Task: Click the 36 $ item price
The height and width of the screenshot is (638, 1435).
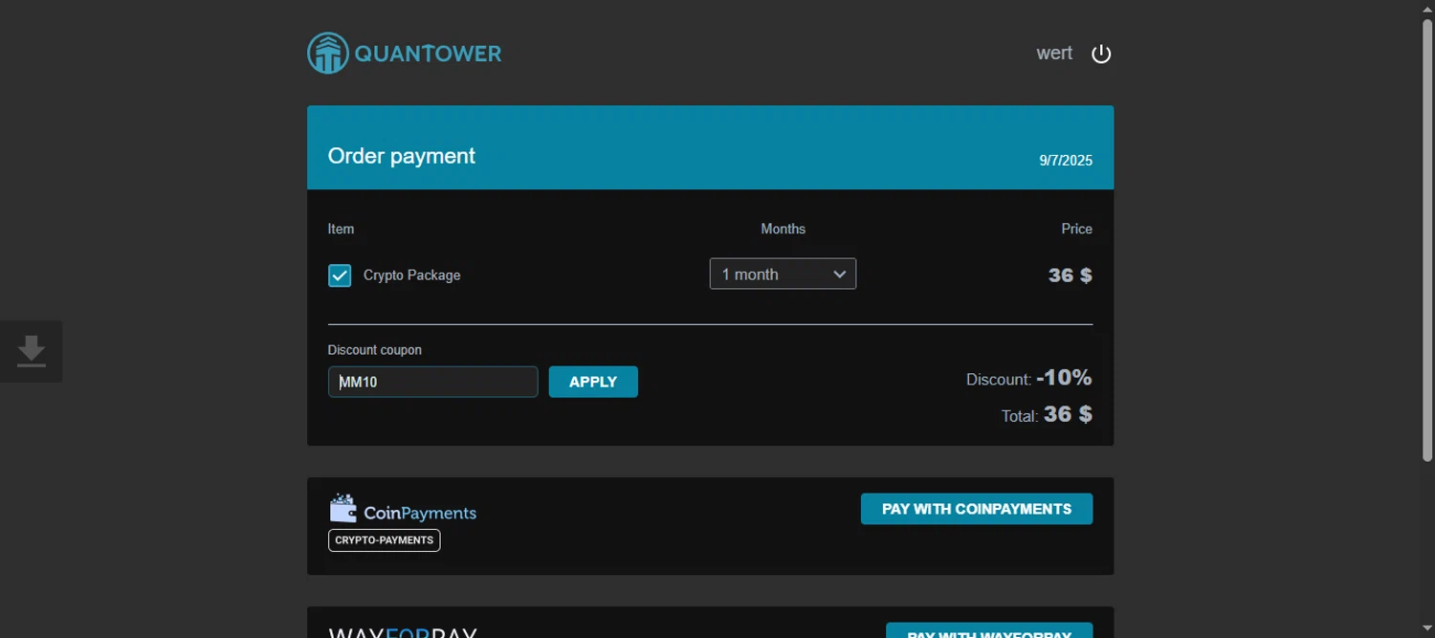Action: pos(1071,275)
